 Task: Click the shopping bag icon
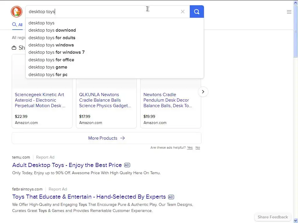(14, 48)
